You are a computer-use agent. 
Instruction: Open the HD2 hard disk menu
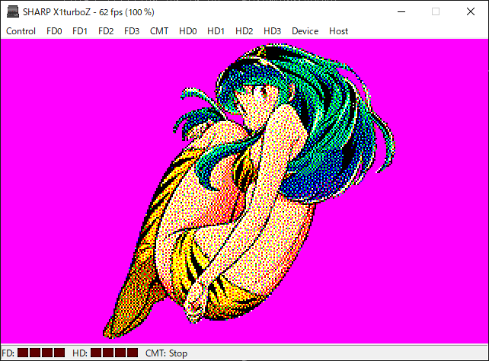(x=244, y=31)
